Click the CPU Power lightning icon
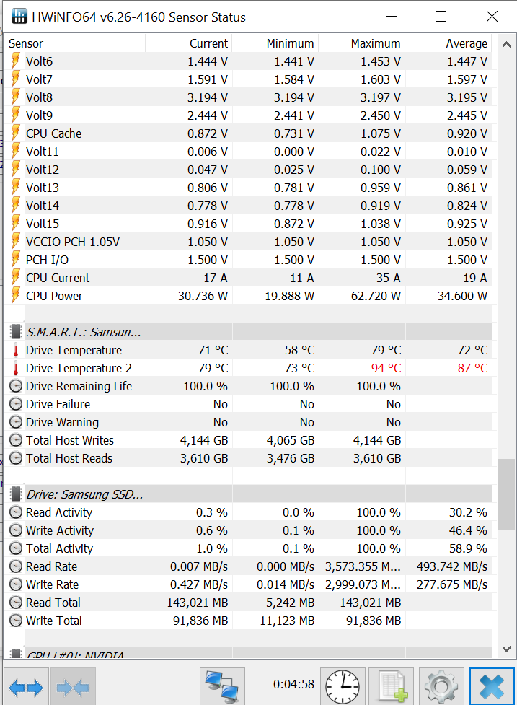This screenshot has width=517, height=705. 15,296
